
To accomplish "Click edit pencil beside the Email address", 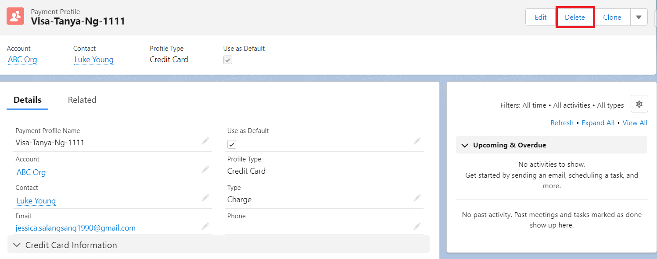I will point(205,226).
